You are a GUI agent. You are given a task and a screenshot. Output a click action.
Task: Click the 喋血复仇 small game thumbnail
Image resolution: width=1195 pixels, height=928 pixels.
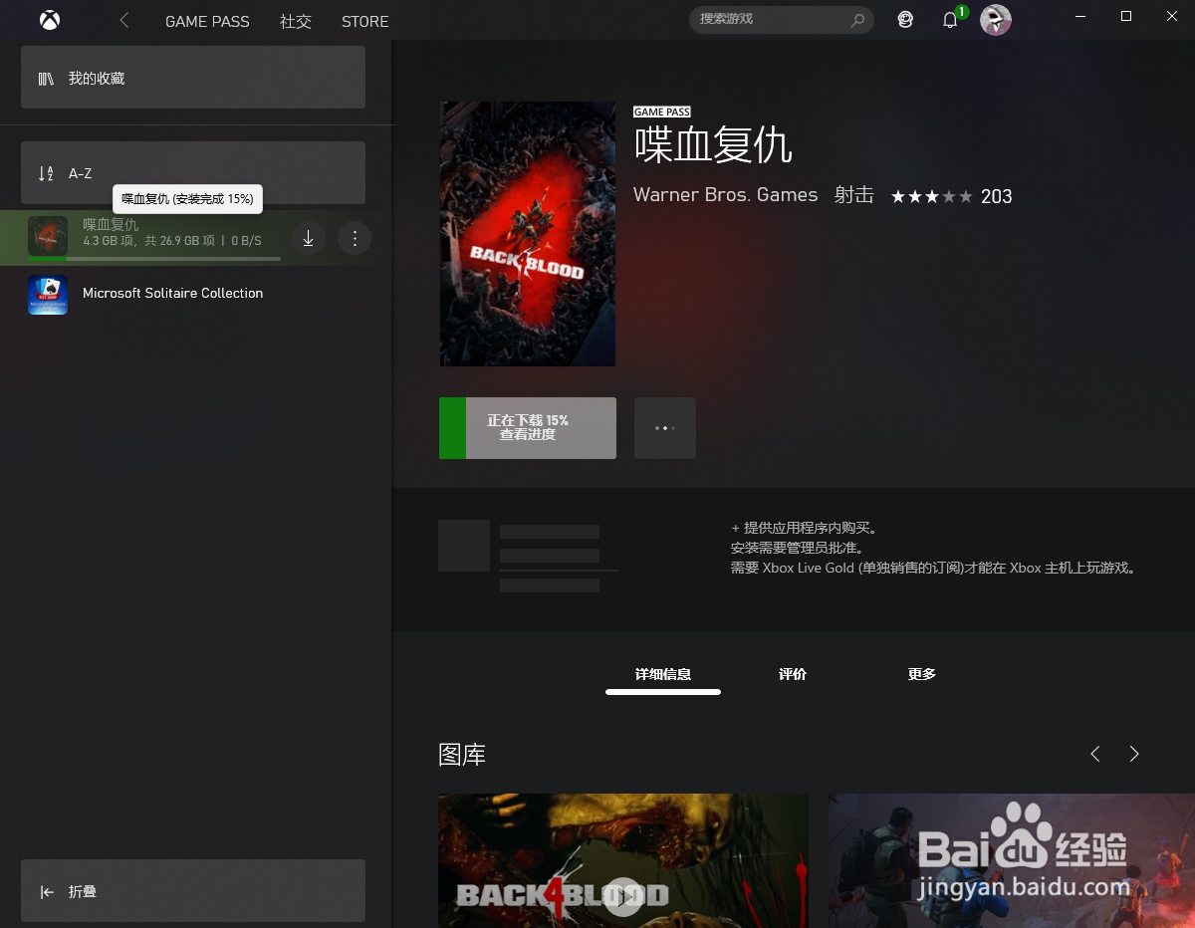pyautogui.click(x=48, y=237)
